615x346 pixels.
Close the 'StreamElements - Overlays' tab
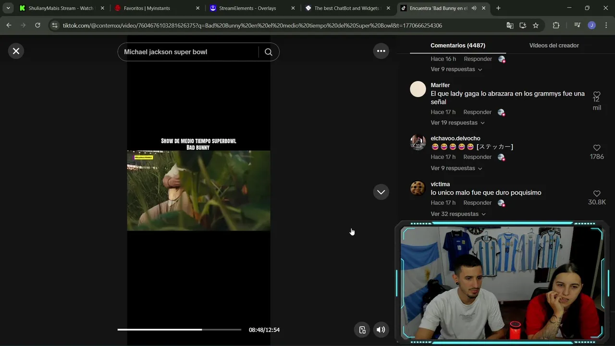(293, 8)
